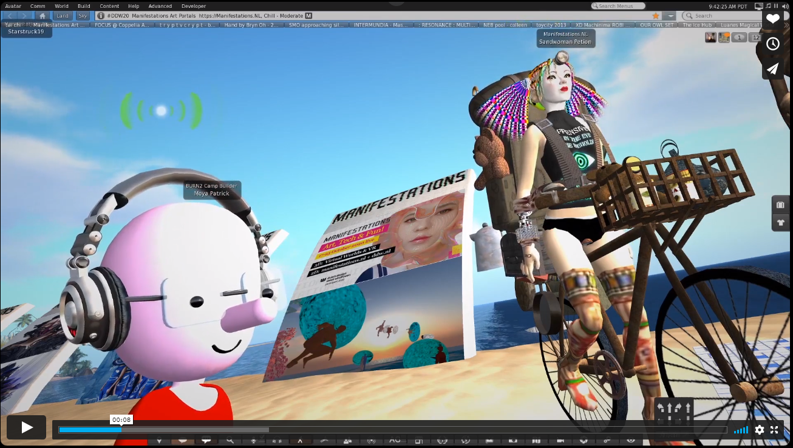Open 'INTERMUNDIA' favorite landmark
Screen dimensions: 793x448
(x=381, y=25)
